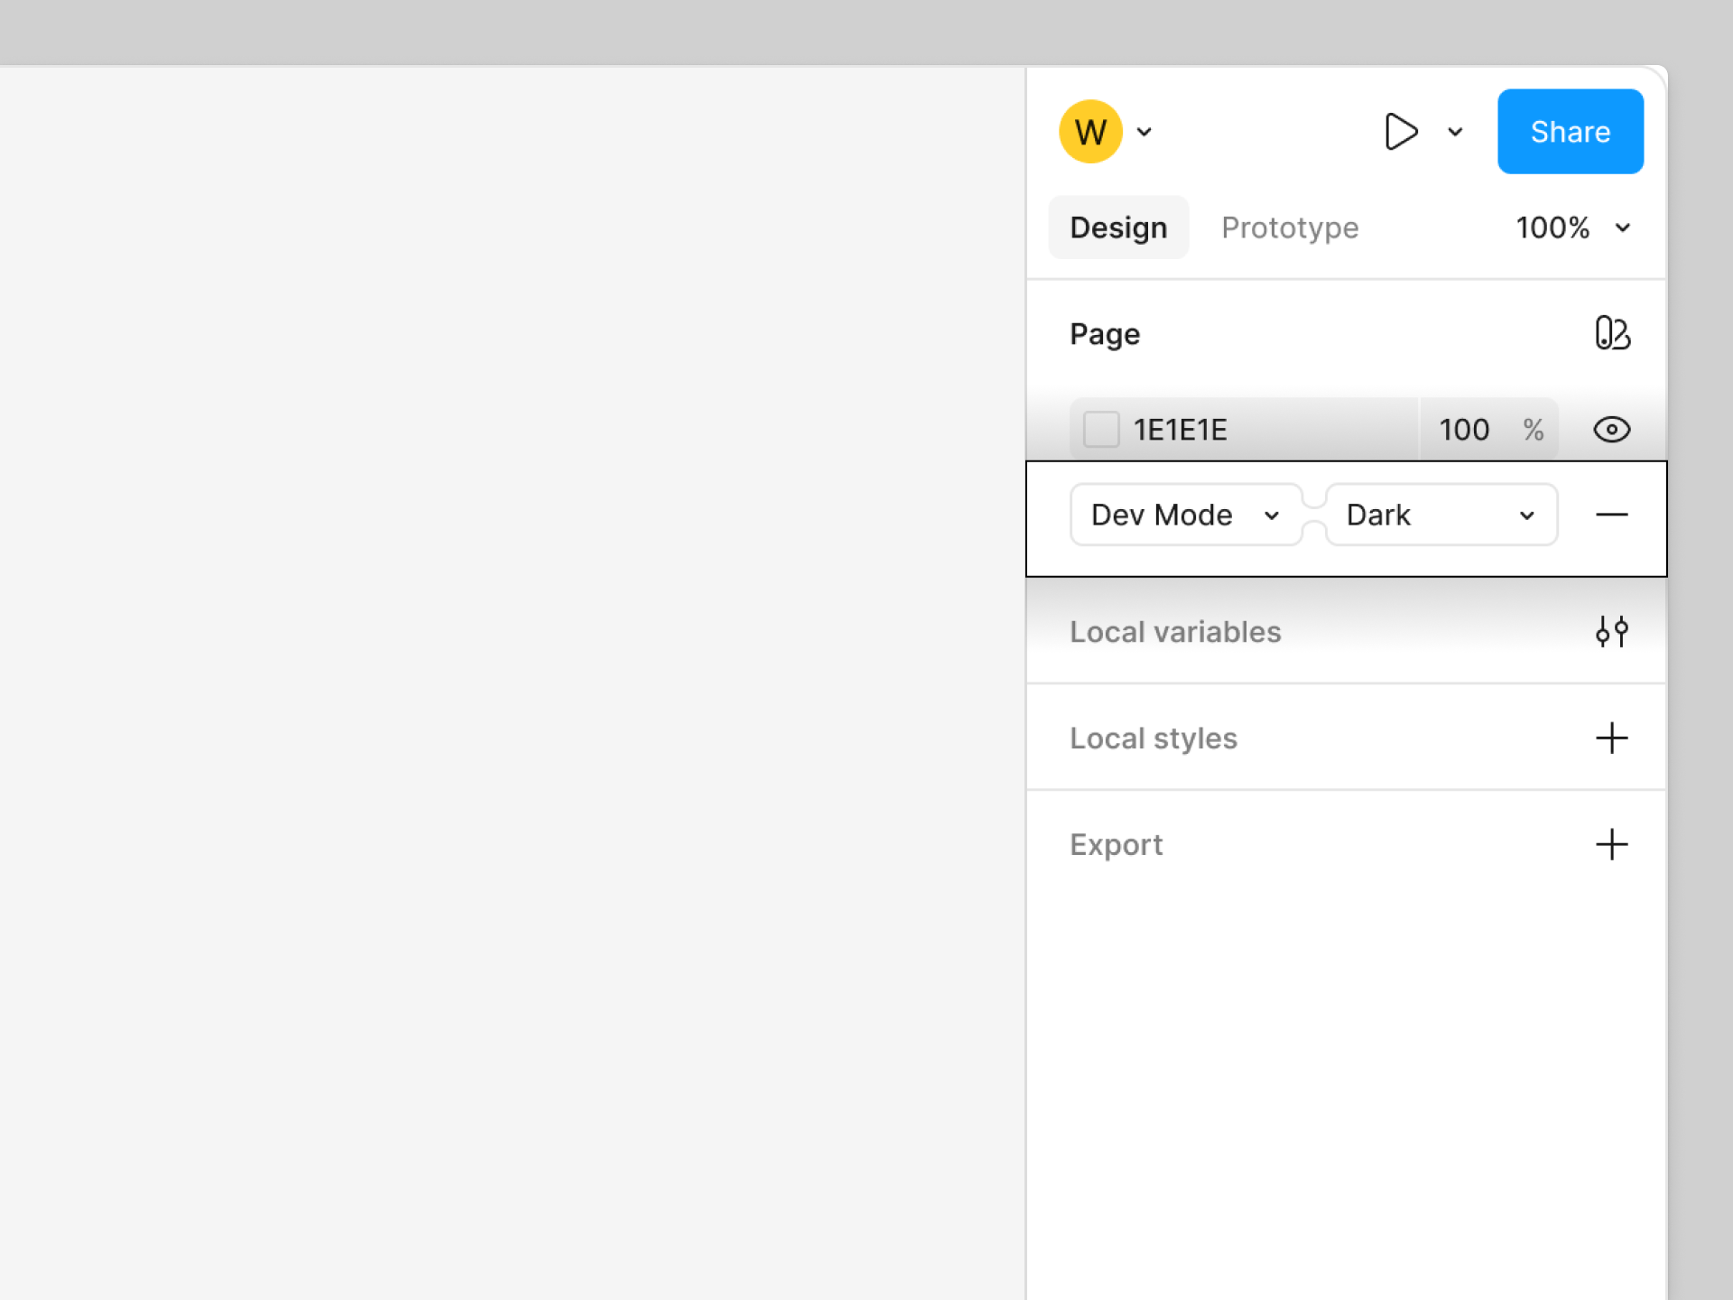Viewport: 1733px width, 1300px height.
Task: Click the Local styles label
Action: [x=1153, y=738]
